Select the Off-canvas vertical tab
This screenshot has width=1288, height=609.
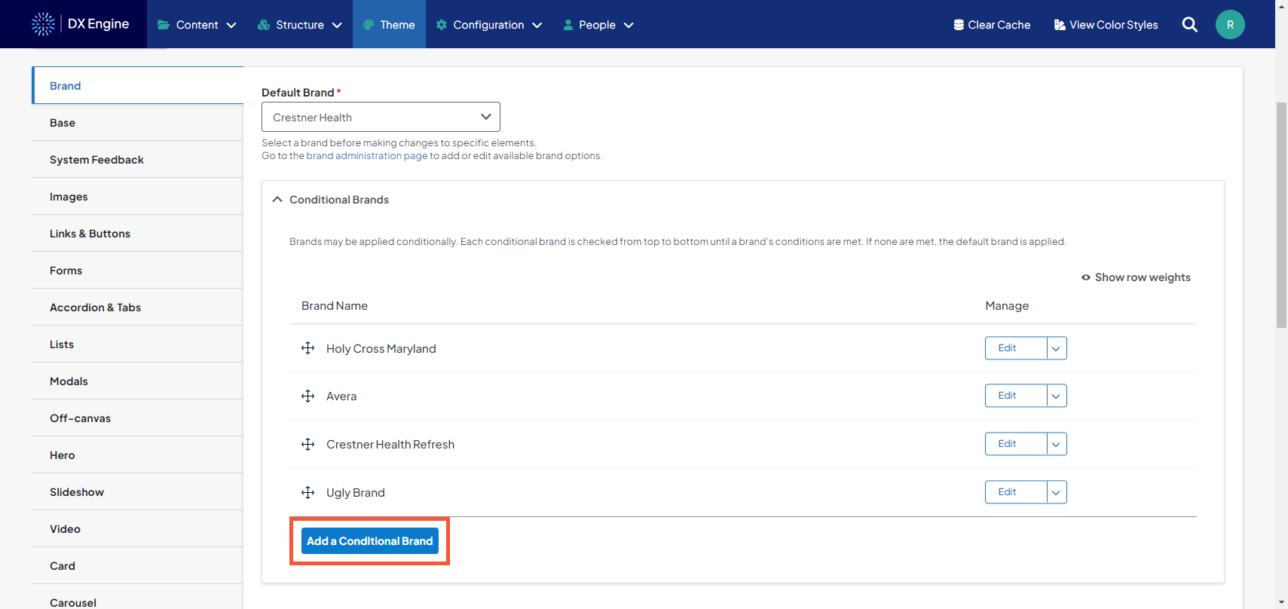point(137,418)
